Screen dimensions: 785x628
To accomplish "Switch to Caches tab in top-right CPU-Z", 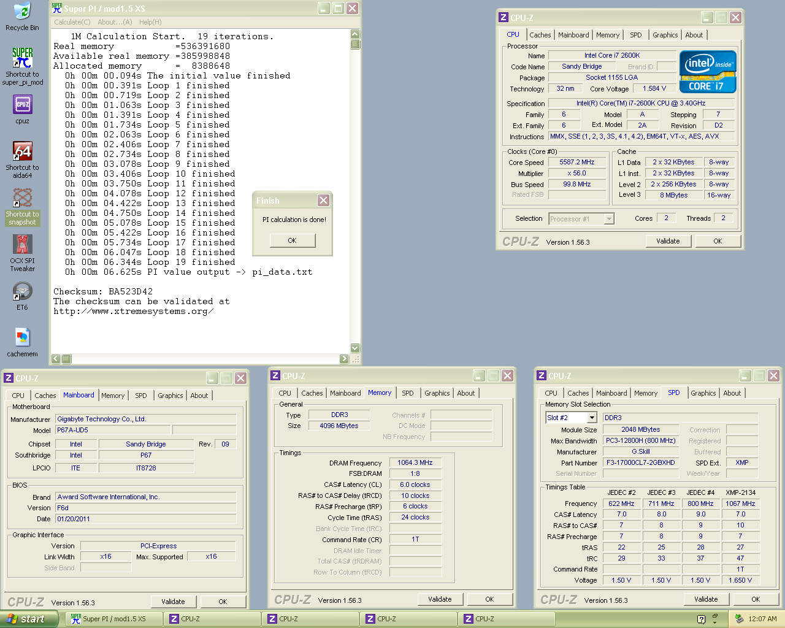I will [x=540, y=35].
